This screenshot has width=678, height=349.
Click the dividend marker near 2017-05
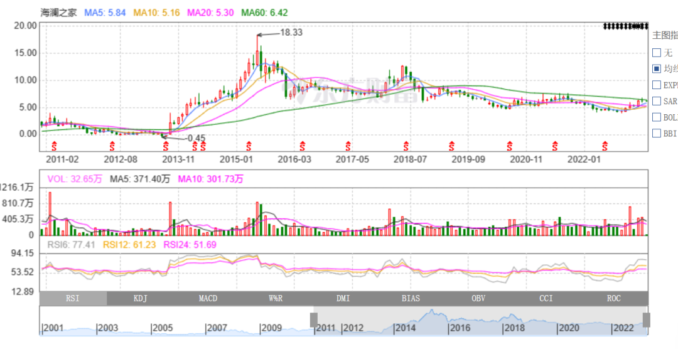point(348,146)
